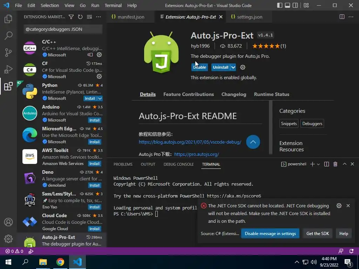Open the Run and Debug view
This screenshot has height=269, width=359.
(x=8, y=69)
